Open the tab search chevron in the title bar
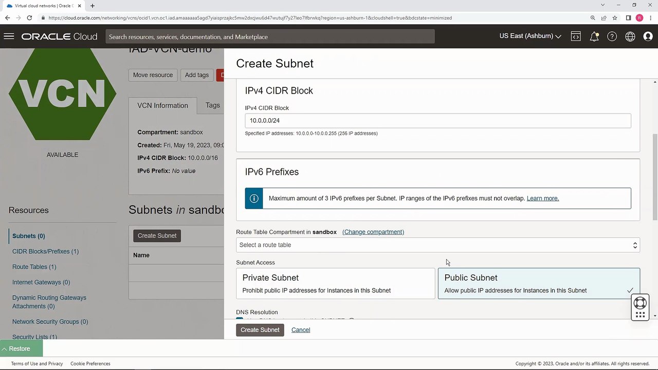This screenshot has width=658, height=370. [602, 5]
